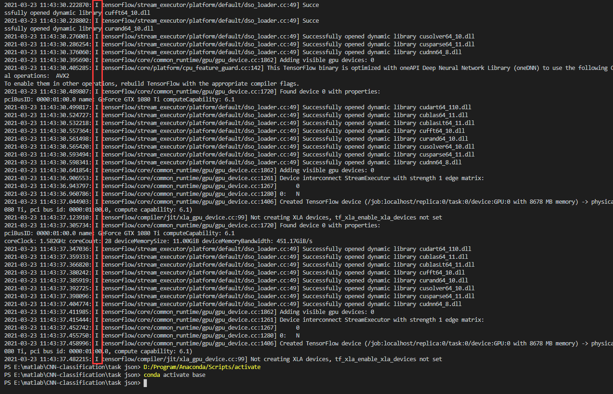Select 'Adding visible gpu devices: 0' at 11:43:30.641854

tap(327, 170)
